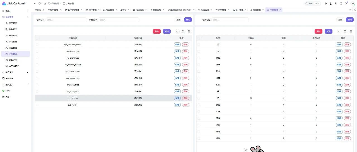This screenshot has height=152, width=357.
Task: Check the sys_common_status row checkbox
Action: (x=37, y=44)
